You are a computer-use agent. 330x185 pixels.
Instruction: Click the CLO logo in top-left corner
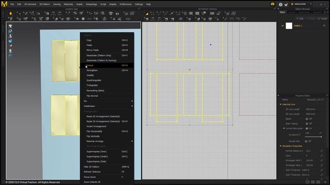pyautogui.click(x=4, y=4)
